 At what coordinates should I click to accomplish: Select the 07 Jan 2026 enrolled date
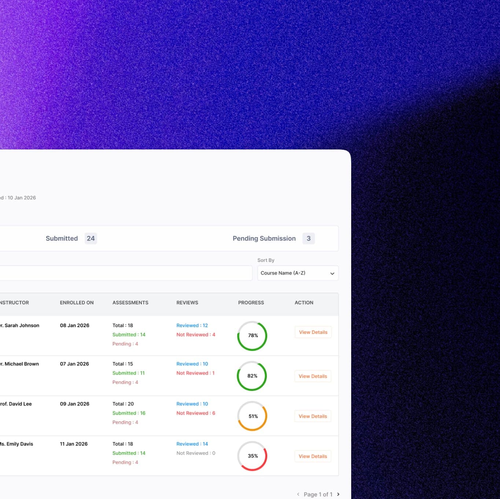(x=74, y=364)
